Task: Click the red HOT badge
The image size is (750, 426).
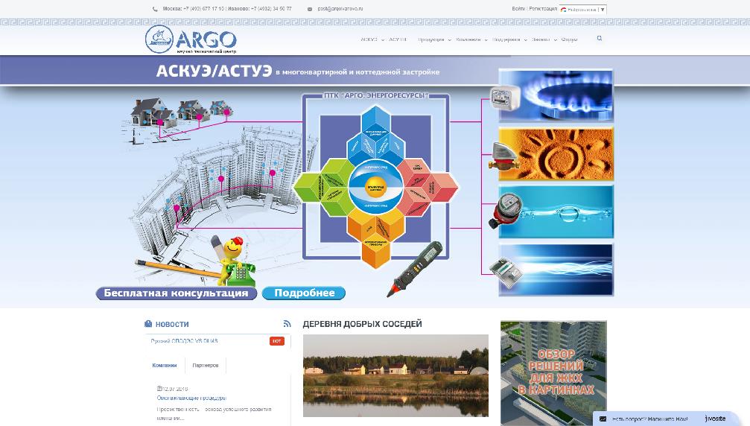Action: [277, 341]
